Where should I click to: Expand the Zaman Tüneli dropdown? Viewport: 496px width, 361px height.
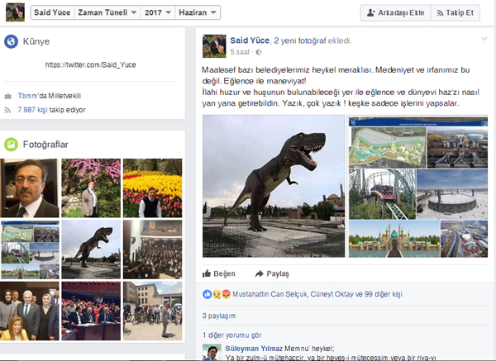click(107, 12)
